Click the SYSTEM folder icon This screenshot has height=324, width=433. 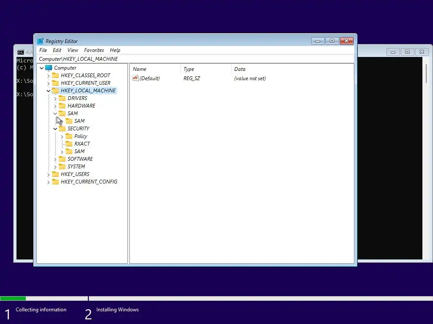click(63, 166)
